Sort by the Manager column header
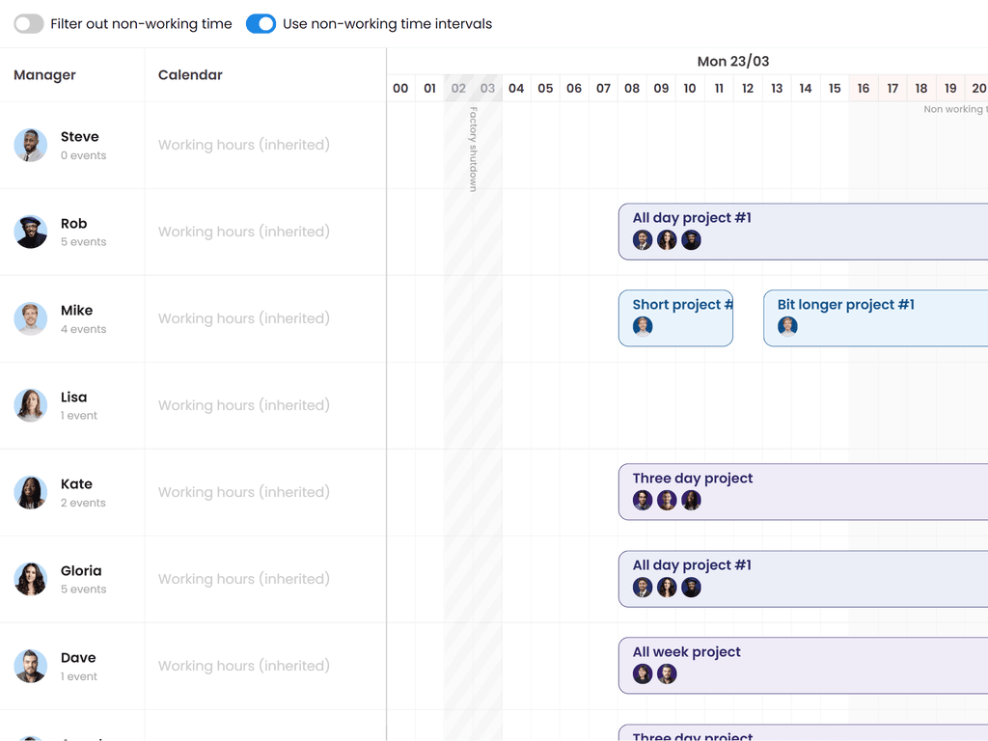Screen dimensions: 988x741 [x=44, y=75]
